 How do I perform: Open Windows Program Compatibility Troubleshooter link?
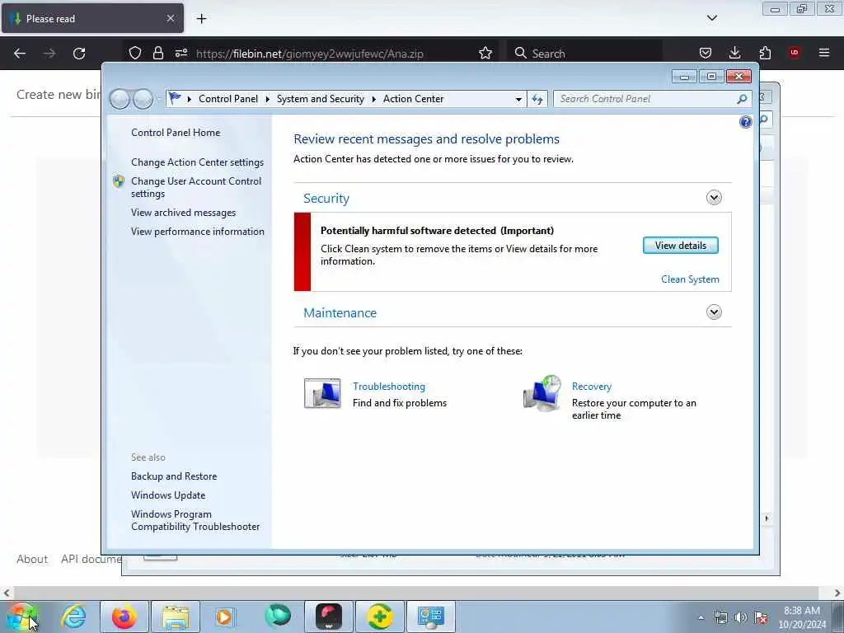pyautogui.click(x=195, y=521)
